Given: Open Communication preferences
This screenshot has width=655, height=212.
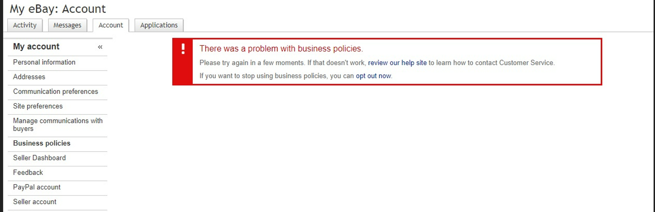Looking at the screenshot, I should coord(56,92).
